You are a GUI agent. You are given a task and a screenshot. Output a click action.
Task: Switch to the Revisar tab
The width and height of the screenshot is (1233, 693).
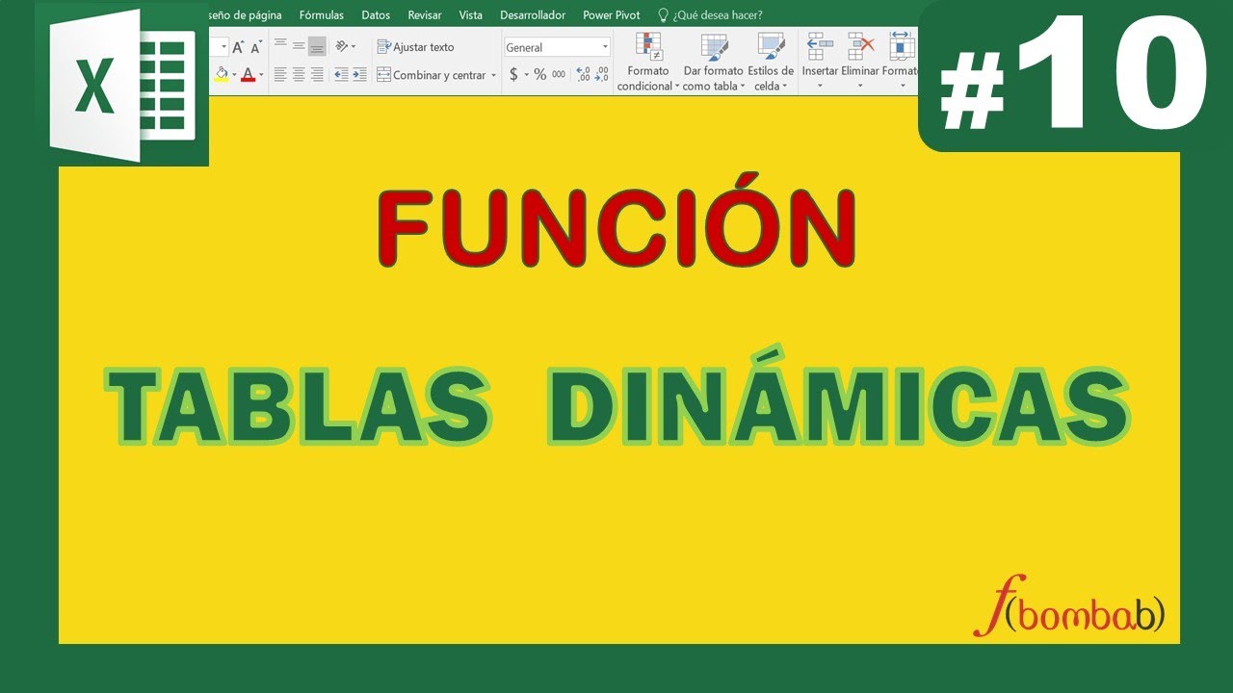pos(425,15)
